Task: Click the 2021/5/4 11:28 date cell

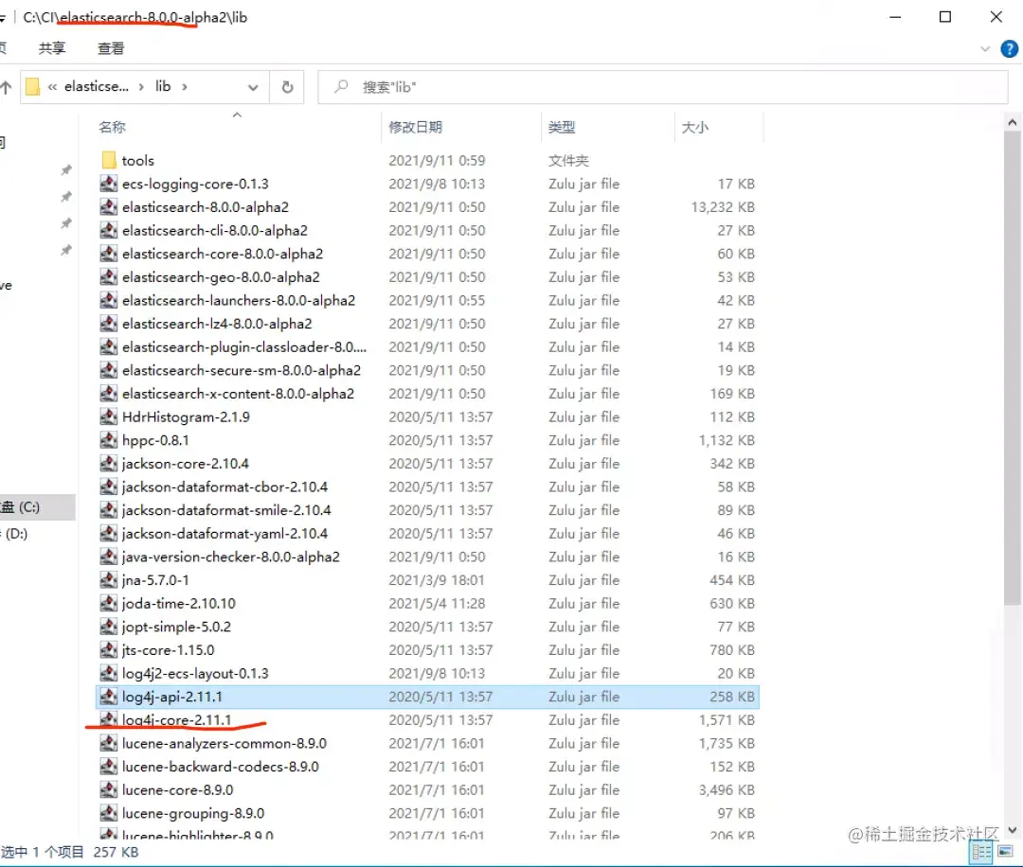Action: (x=437, y=604)
